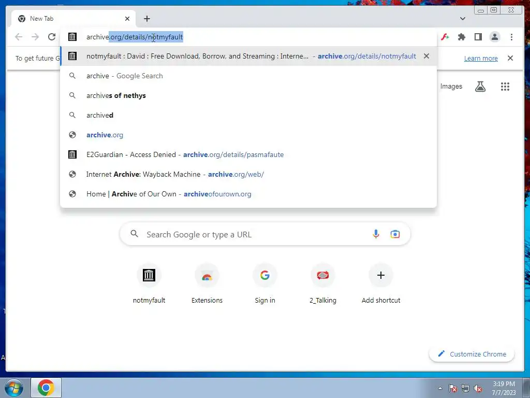Open the Windows Start menu
This screenshot has height=398, width=530.
[13, 388]
